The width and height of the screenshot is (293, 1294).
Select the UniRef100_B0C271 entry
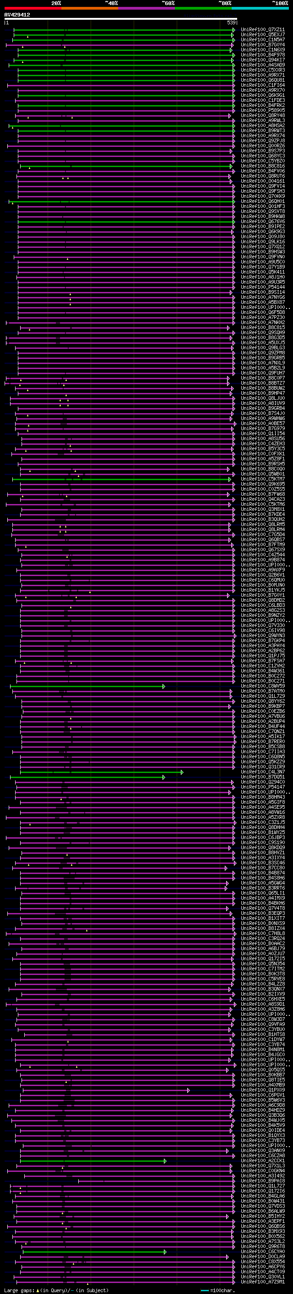[263, 681]
